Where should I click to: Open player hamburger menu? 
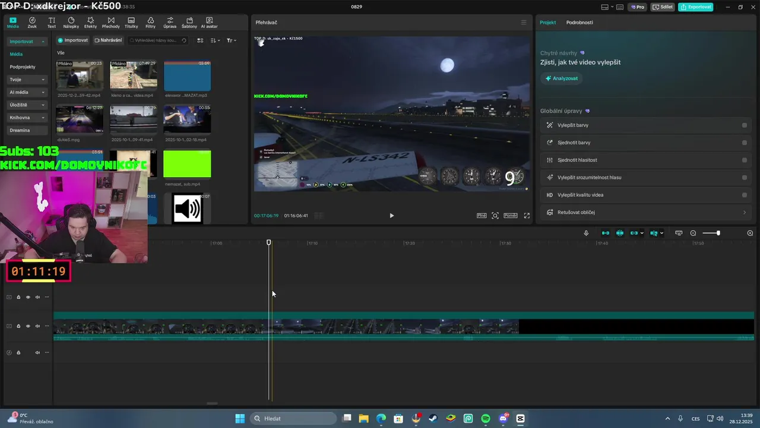[x=523, y=23]
